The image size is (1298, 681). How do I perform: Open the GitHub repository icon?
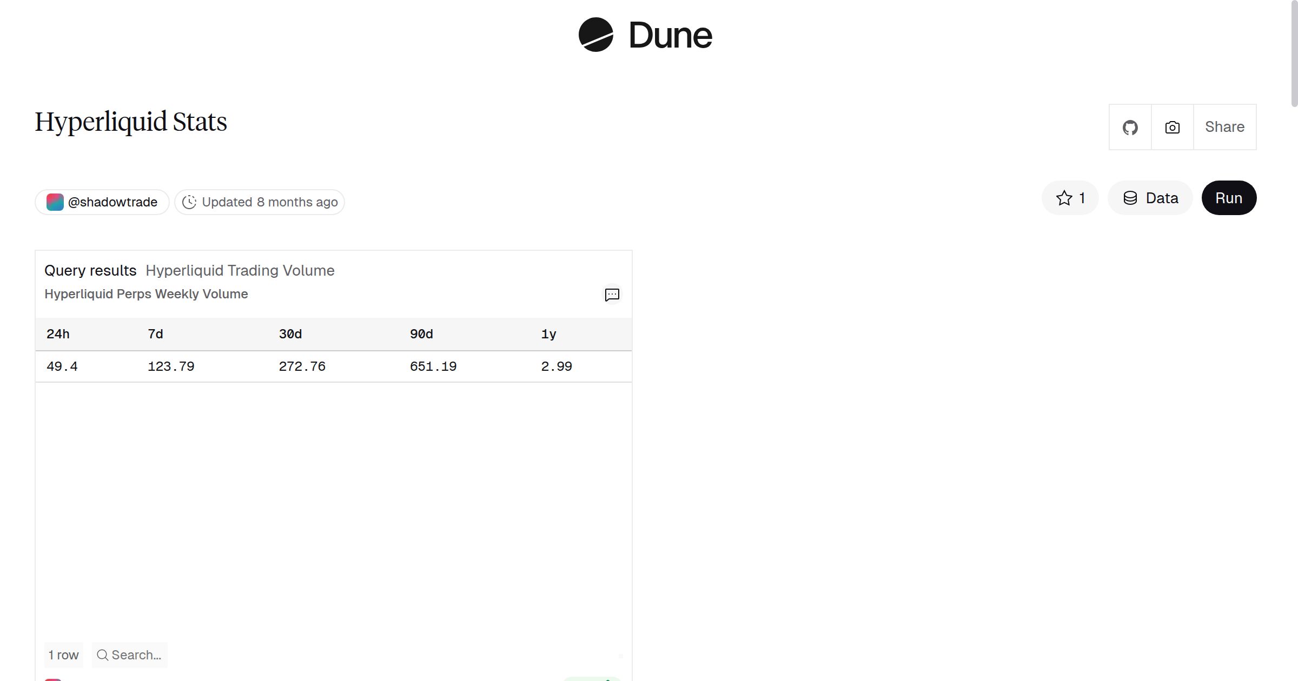click(x=1130, y=126)
